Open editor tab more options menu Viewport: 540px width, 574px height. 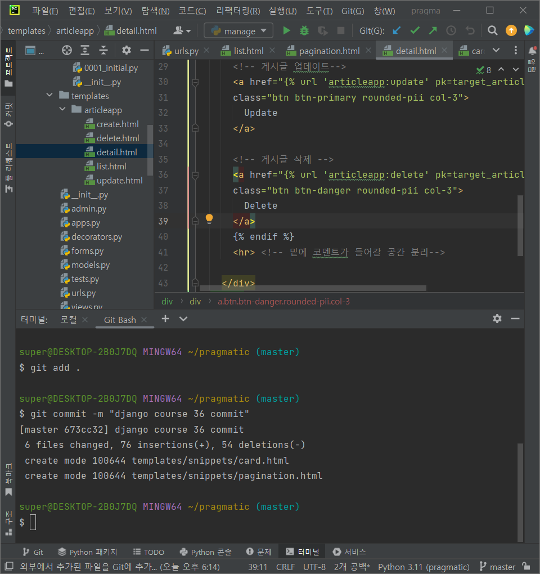pyautogui.click(x=515, y=50)
